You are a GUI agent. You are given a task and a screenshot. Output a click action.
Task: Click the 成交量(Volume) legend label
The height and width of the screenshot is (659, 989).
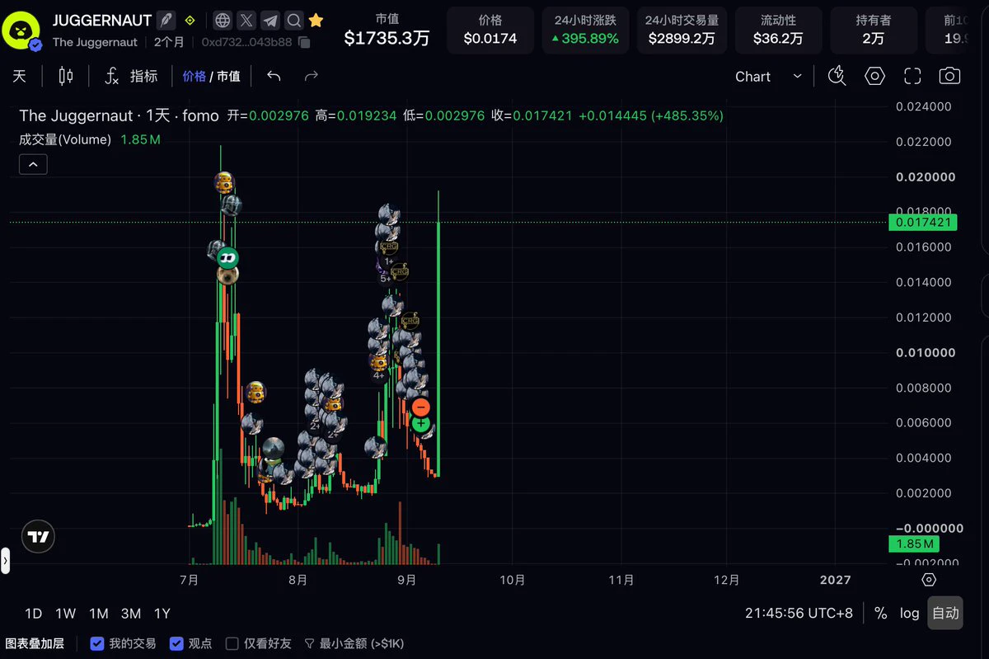65,139
